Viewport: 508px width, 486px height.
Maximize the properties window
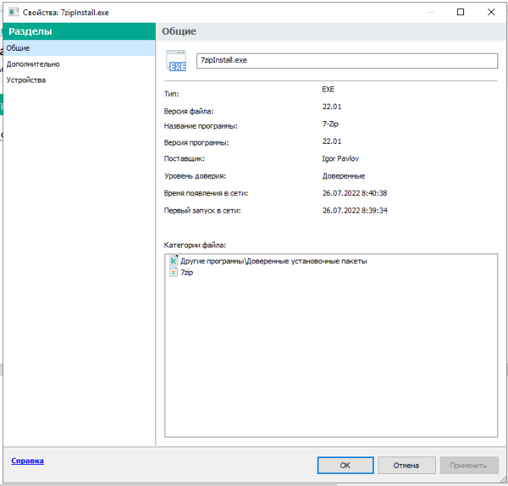pos(459,12)
